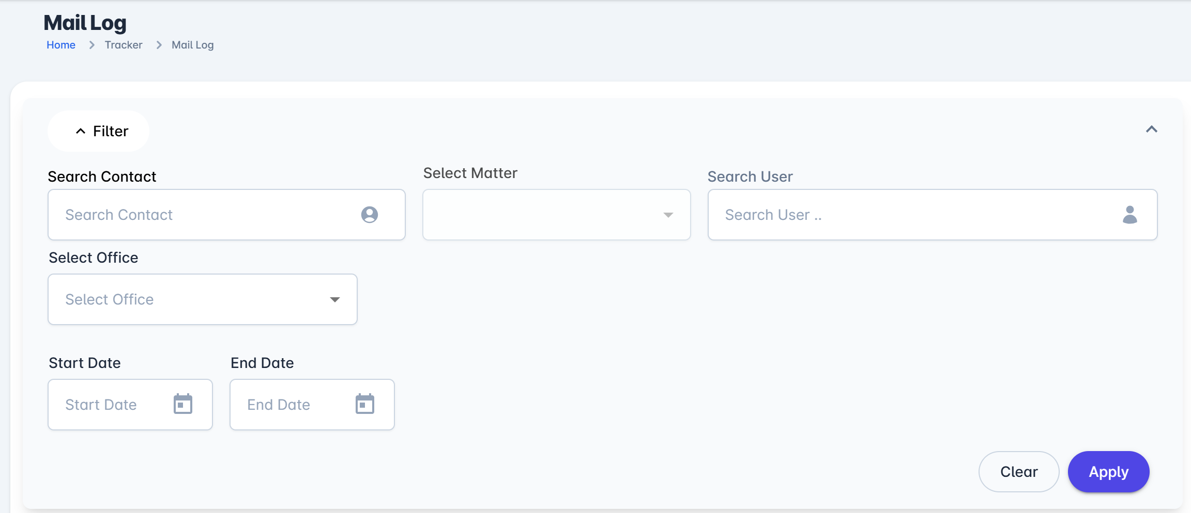Expand the Select Office dropdown
The width and height of the screenshot is (1191, 513).
click(x=334, y=299)
